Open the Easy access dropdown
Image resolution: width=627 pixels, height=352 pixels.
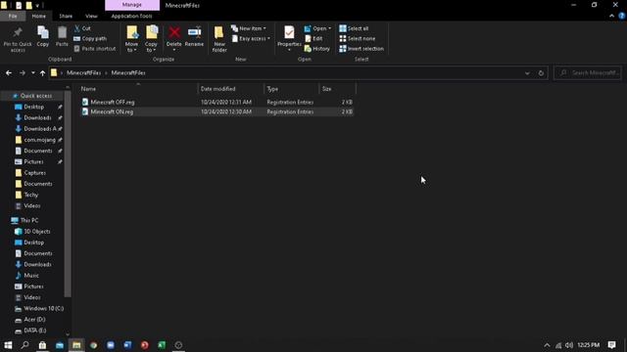coord(251,39)
